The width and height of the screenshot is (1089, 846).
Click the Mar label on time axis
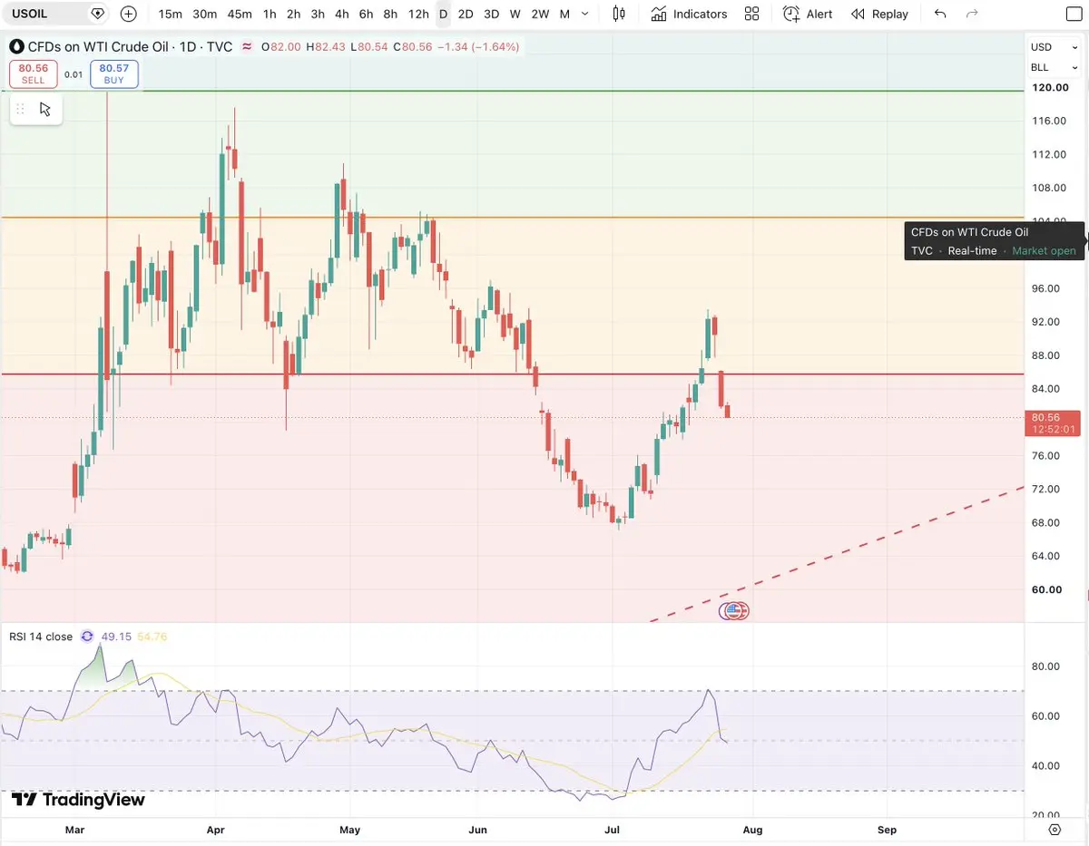coord(75,830)
